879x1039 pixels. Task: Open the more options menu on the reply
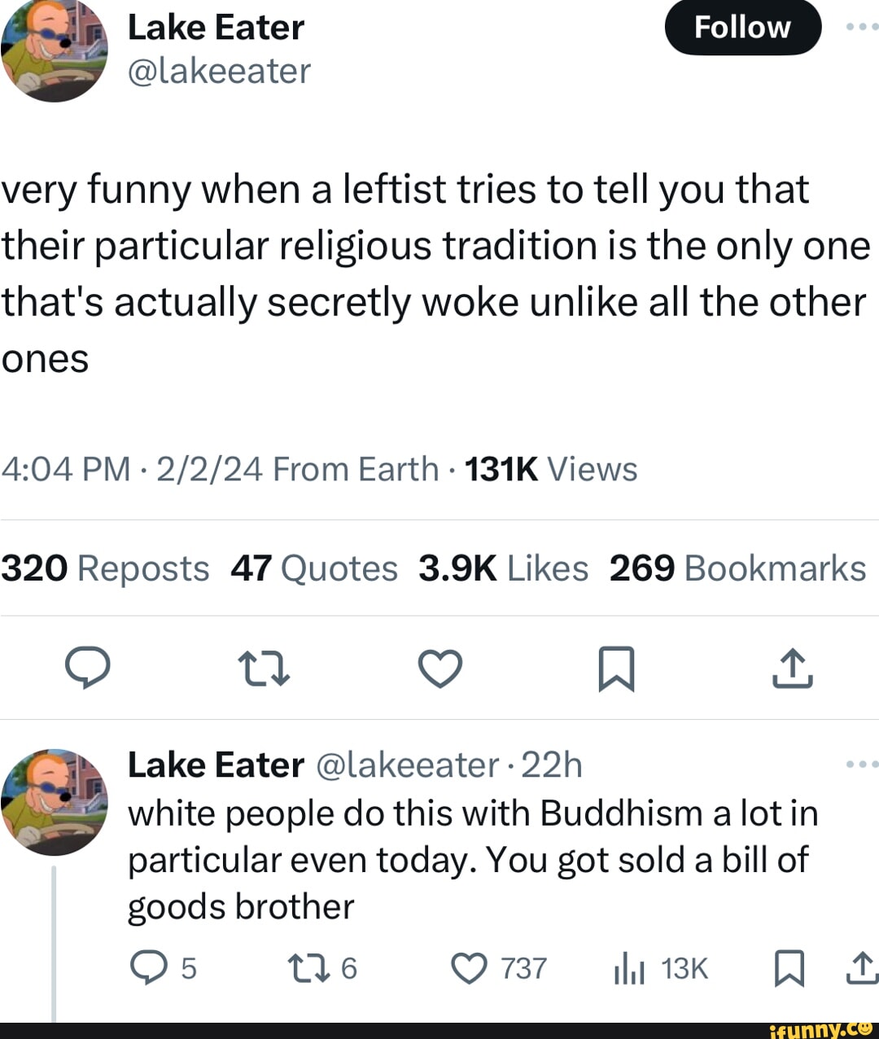(864, 764)
